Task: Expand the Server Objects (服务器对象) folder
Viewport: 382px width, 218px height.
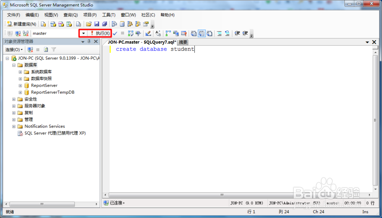Action: coord(14,106)
